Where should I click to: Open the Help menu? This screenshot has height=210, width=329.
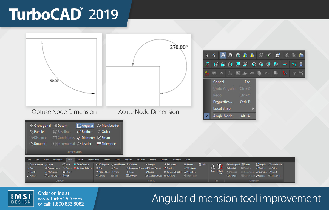coord(188,160)
